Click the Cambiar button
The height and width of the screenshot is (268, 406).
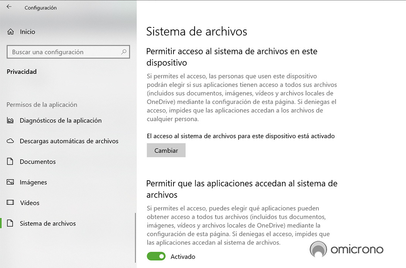(x=166, y=150)
